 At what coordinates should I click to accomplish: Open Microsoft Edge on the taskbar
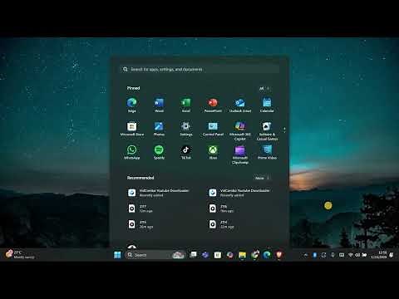point(267,255)
